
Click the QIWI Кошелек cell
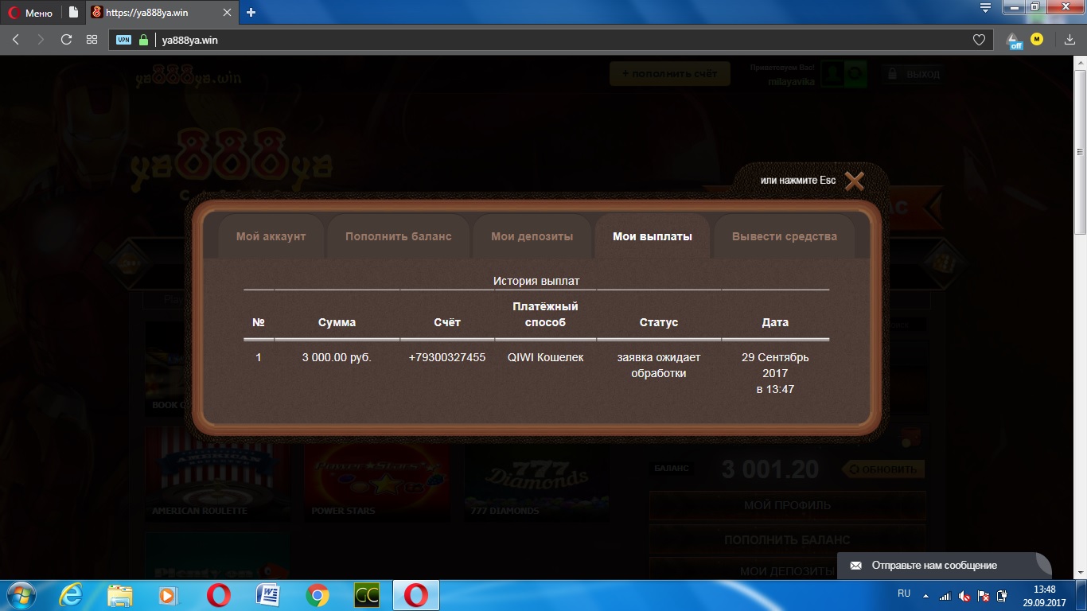545,358
